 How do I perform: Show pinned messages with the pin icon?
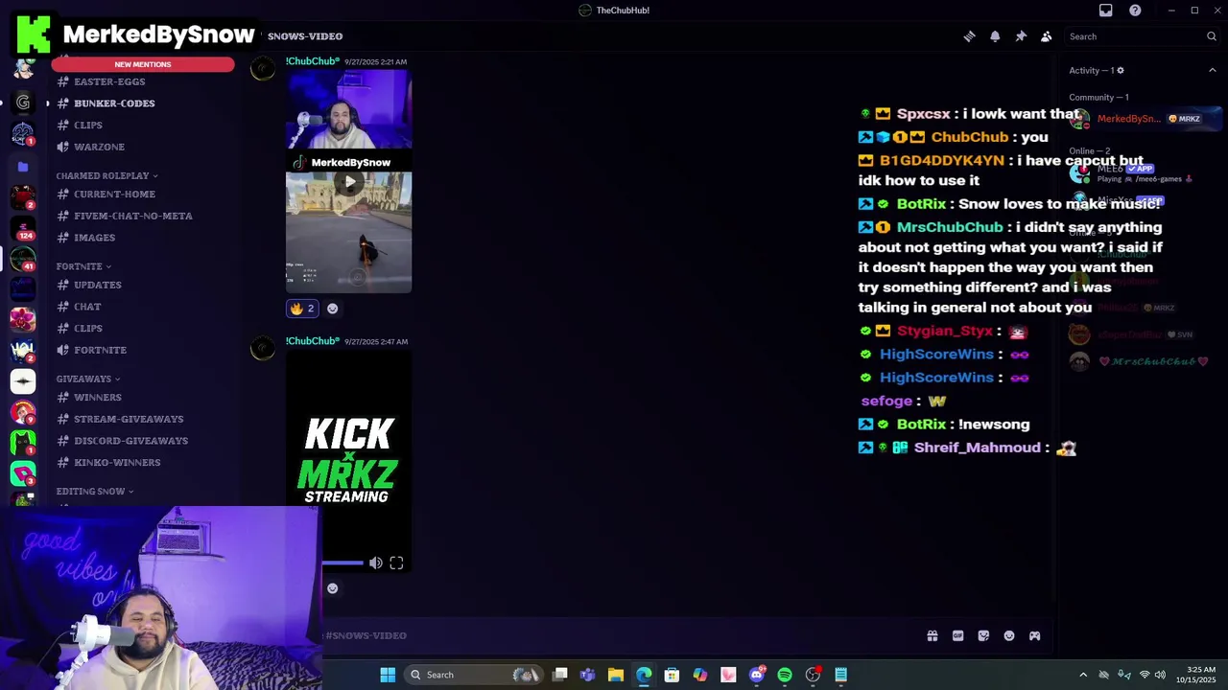pos(1021,36)
